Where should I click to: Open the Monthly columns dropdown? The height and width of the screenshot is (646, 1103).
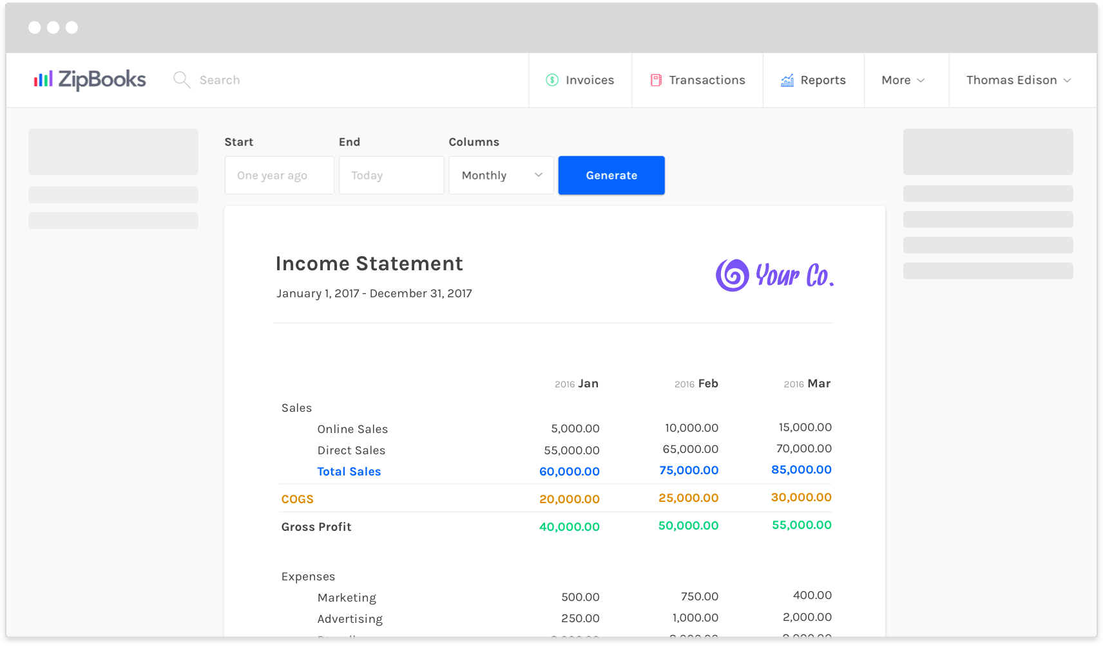(501, 175)
